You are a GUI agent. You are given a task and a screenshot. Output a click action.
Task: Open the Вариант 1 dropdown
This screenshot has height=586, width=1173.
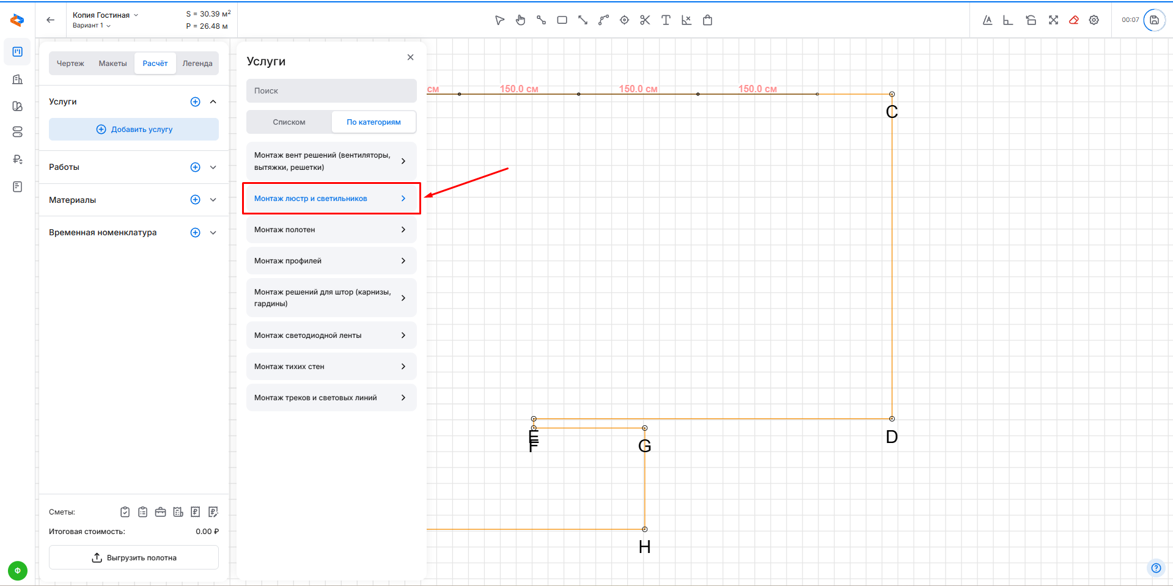pyautogui.click(x=92, y=26)
